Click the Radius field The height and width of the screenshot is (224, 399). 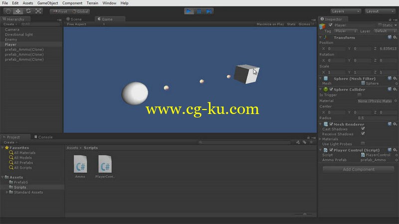377,118
